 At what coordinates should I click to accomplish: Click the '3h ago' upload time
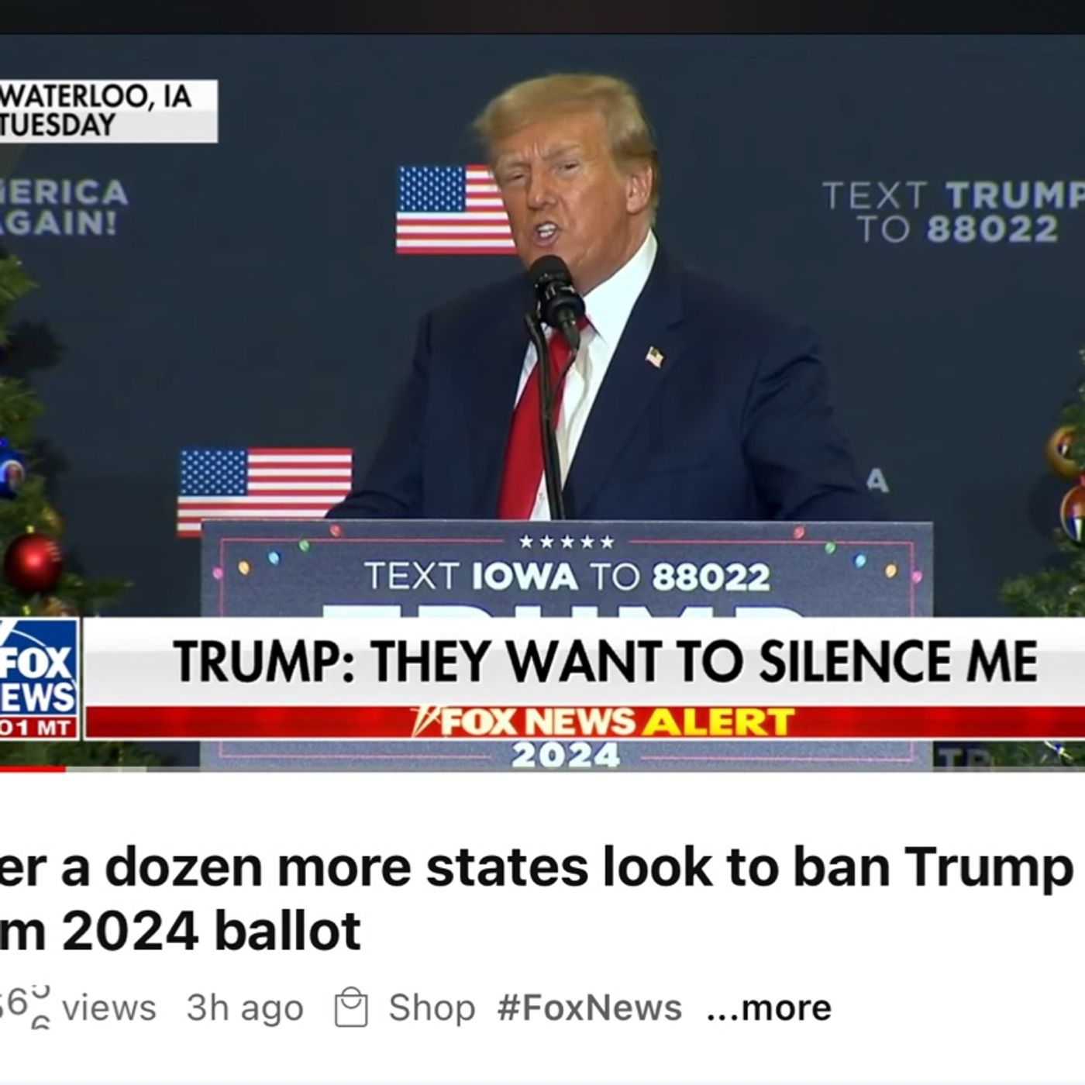(x=245, y=1008)
